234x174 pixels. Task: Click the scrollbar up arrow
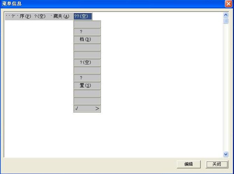pos(226,15)
